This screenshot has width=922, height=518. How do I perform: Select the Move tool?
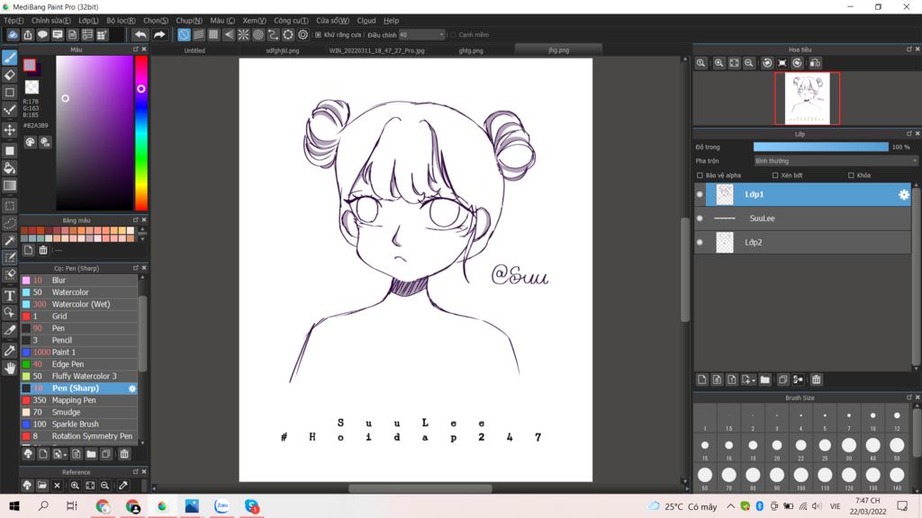pyautogui.click(x=9, y=130)
